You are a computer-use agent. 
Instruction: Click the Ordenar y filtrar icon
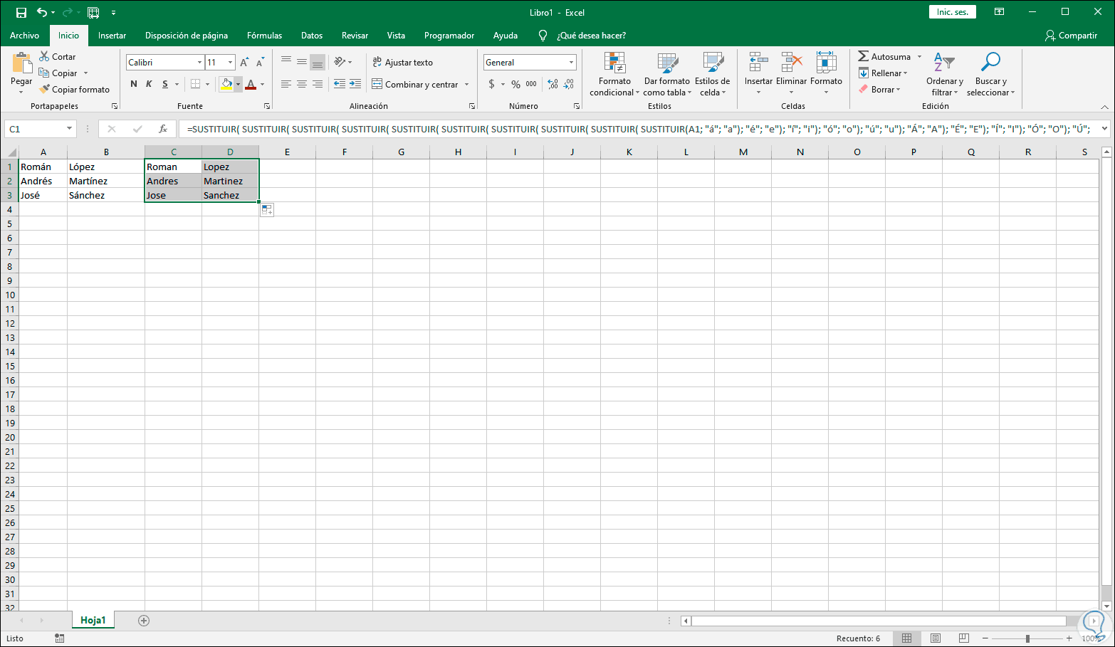944,75
